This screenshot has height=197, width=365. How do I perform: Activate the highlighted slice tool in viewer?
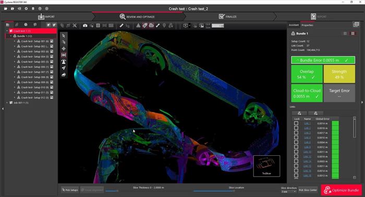(x=64, y=55)
